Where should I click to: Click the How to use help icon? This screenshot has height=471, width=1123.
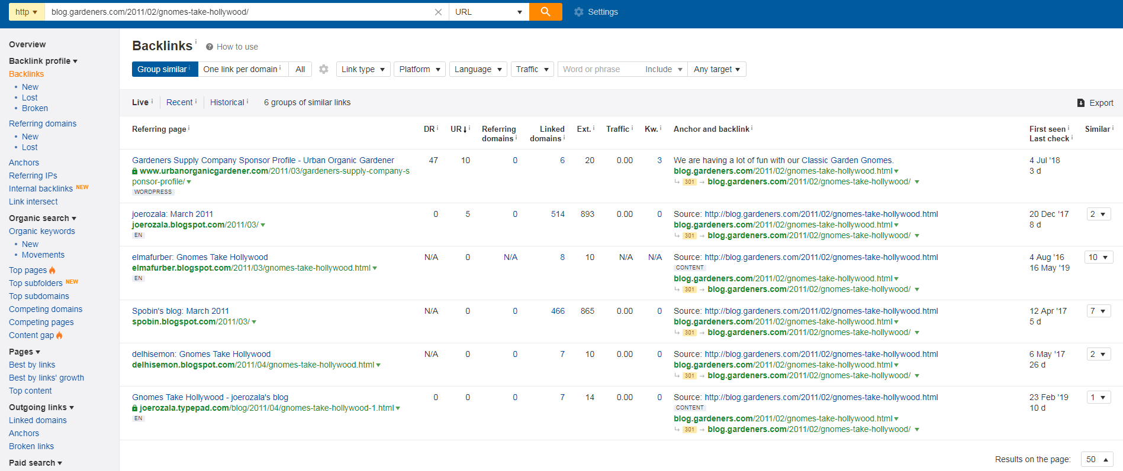[x=210, y=47]
